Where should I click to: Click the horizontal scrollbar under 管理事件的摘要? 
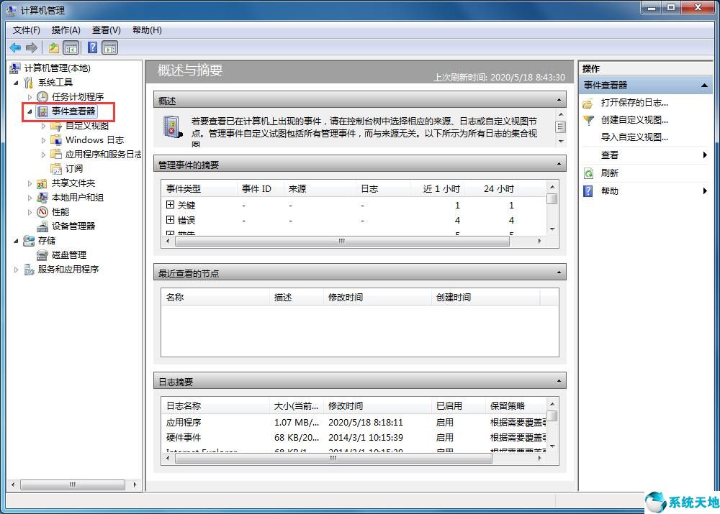(341, 242)
